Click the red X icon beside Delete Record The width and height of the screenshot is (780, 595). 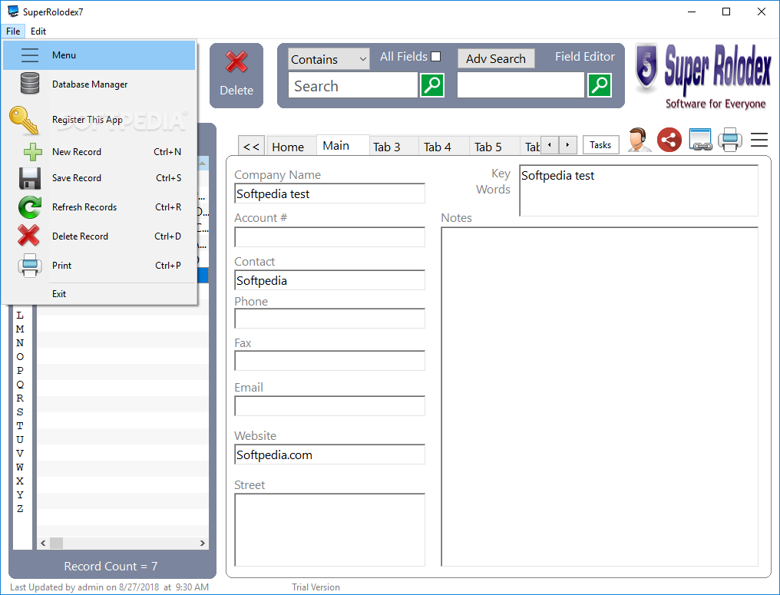coord(28,236)
